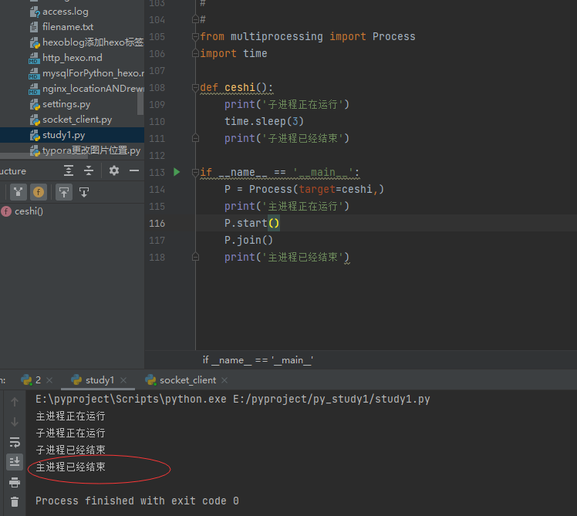Hide the Structure panel with minimize dash
The width and height of the screenshot is (577, 516).
pyautogui.click(x=134, y=170)
